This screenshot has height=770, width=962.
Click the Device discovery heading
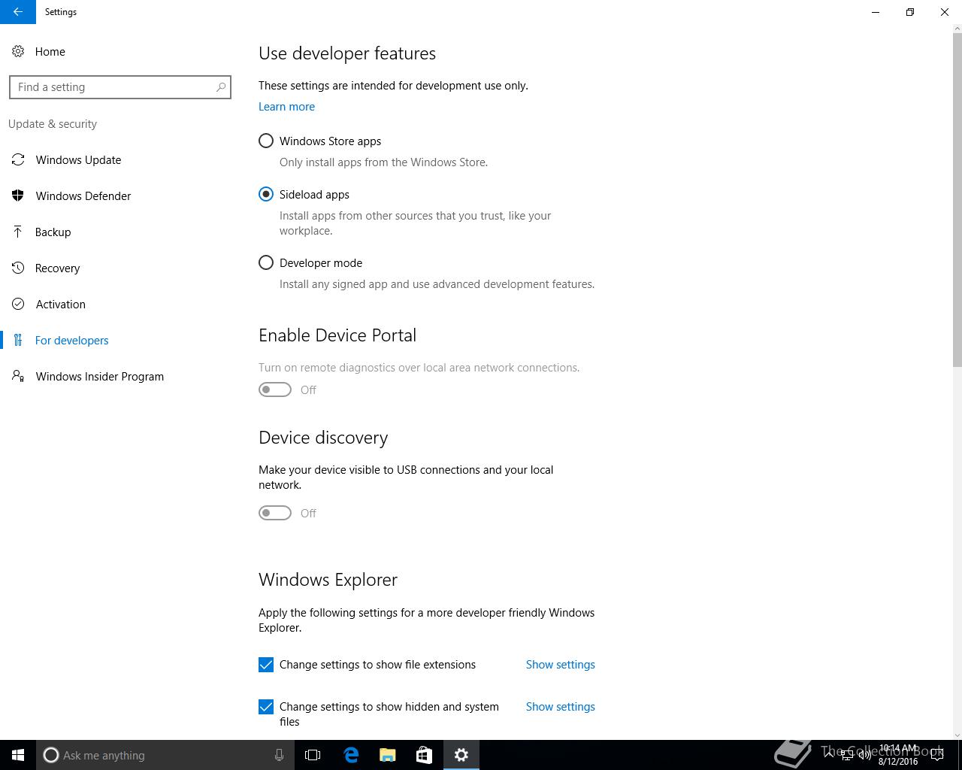[x=323, y=438]
